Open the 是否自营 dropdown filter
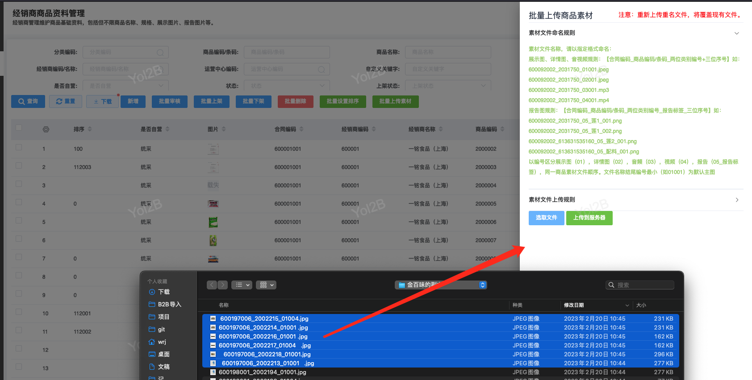 [125, 86]
